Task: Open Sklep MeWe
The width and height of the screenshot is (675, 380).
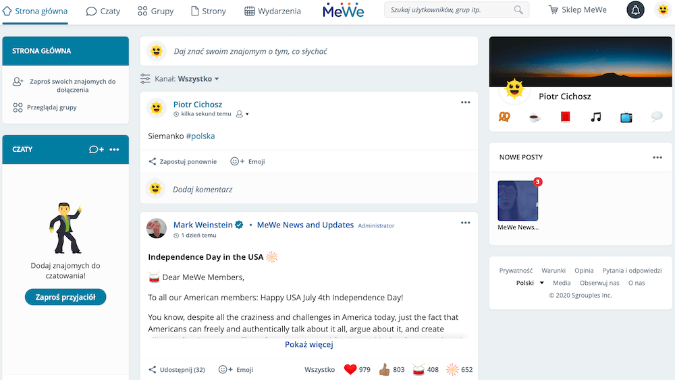Action: (578, 10)
